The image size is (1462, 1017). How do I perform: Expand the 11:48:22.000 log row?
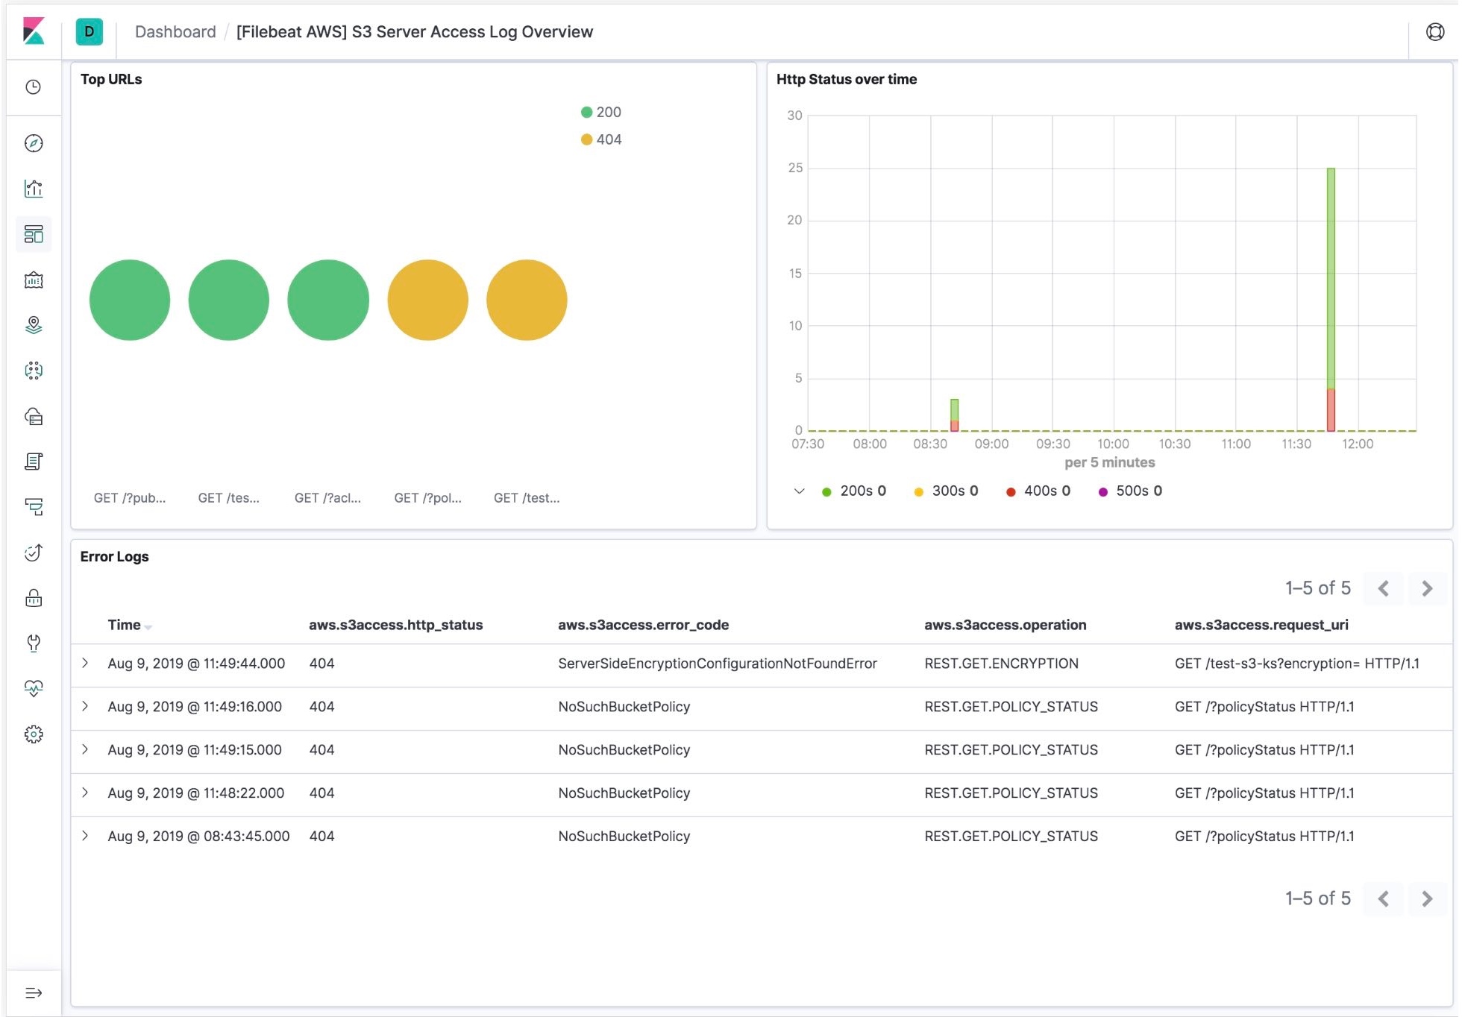(x=85, y=793)
